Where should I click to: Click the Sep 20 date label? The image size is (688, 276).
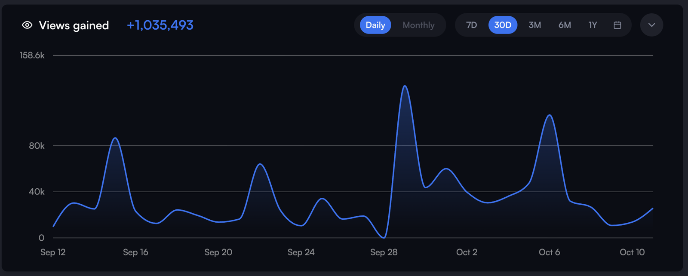click(218, 252)
